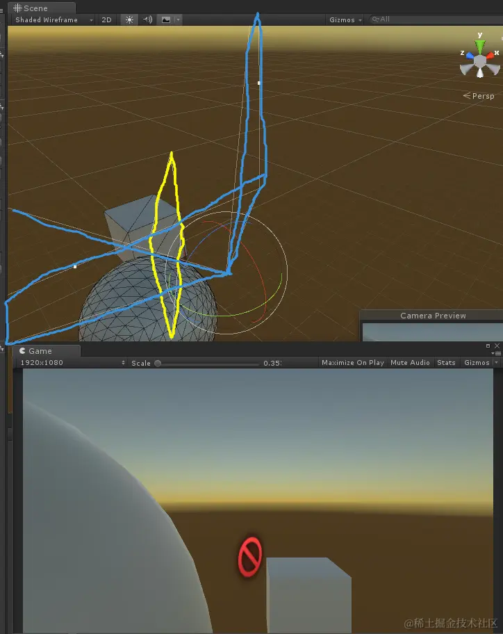503x634 pixels.
Task: Click the Camera Preview title bar
Action: point(432,316)
